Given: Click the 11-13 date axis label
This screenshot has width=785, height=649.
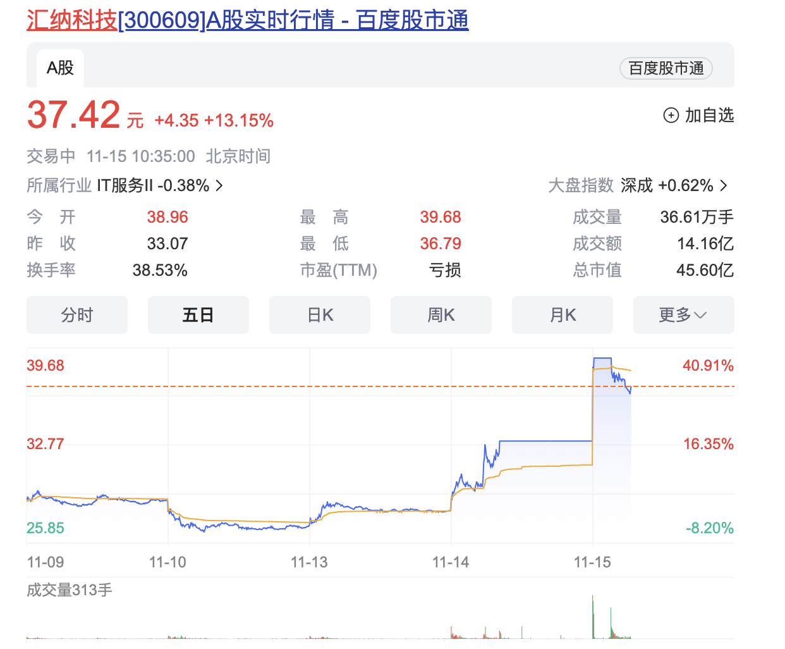Looking at the screenshot, I should pos(309,562).
